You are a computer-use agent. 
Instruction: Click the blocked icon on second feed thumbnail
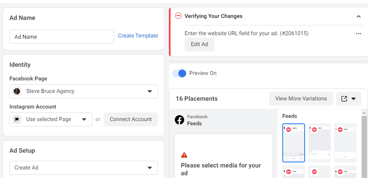click(314, 130)
